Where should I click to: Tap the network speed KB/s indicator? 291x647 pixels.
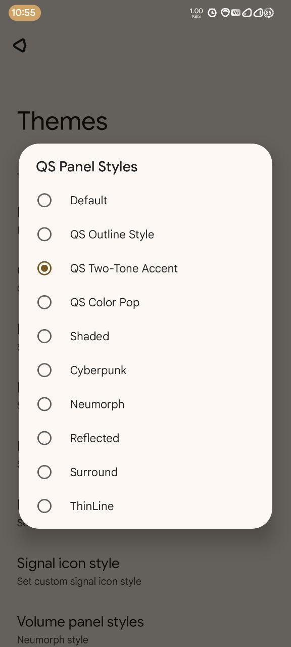[197, 13]
